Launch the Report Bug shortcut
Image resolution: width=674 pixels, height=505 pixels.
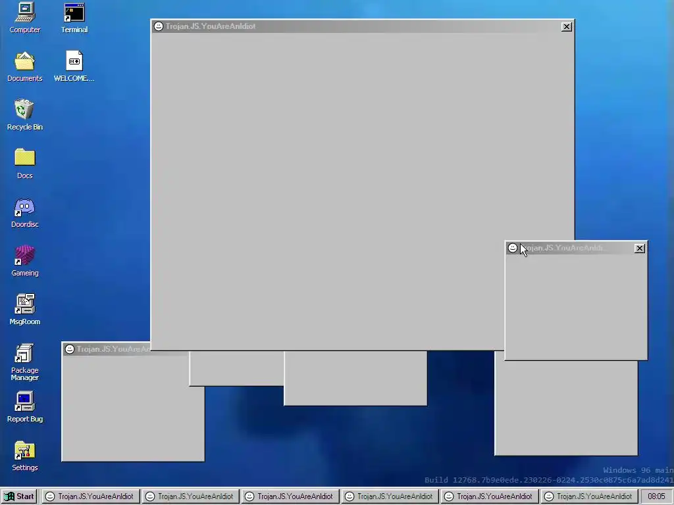24,407
